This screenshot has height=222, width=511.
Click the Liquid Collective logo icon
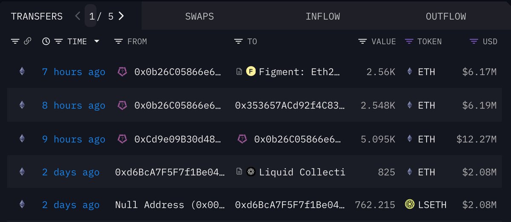coord(251,172)
